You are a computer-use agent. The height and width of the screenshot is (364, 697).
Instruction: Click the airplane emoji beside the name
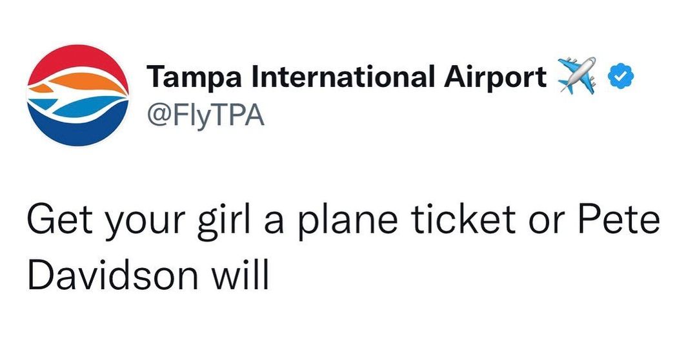(x=576, y=76)
